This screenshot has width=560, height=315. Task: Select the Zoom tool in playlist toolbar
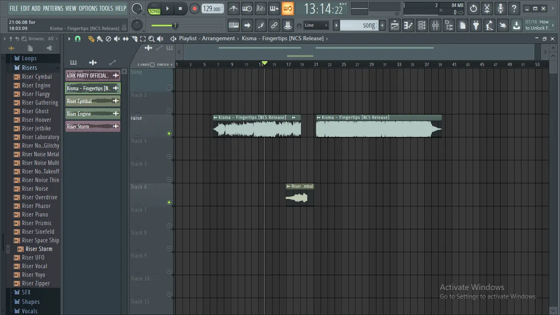[x=151, y=38]
